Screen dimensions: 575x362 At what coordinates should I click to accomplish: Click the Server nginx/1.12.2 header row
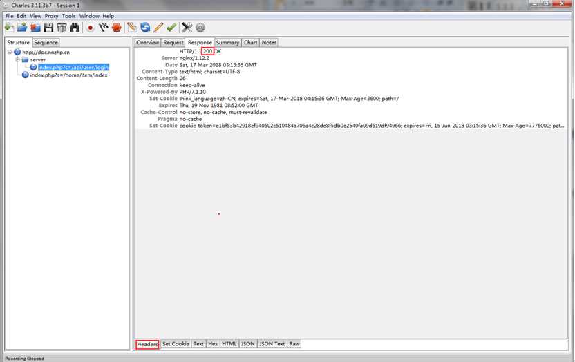click(350, 58)
